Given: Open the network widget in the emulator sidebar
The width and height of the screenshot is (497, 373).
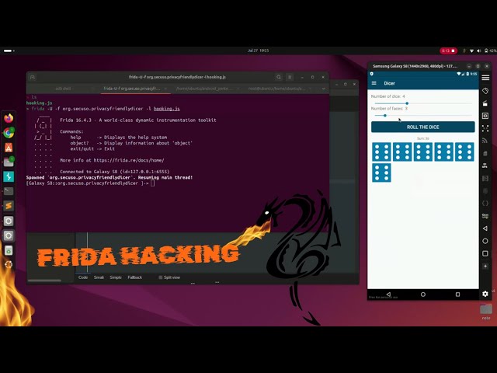Looking at the screenshot, I should tap(485, 141).
